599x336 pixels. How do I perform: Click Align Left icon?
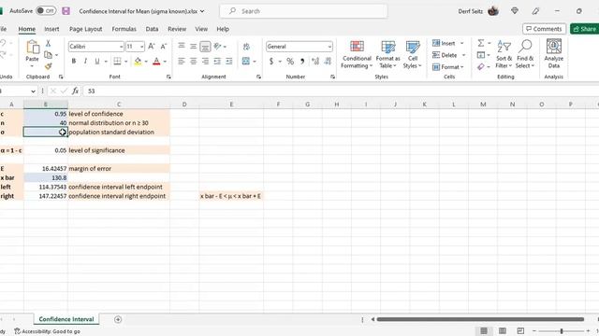[x=182, y=61]
